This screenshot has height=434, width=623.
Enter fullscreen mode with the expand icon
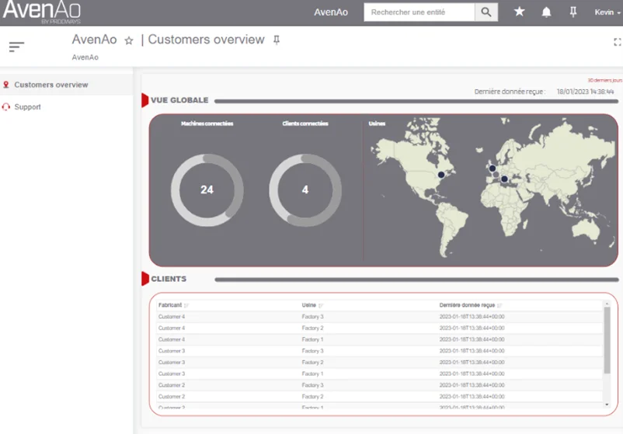pos(618,42)
